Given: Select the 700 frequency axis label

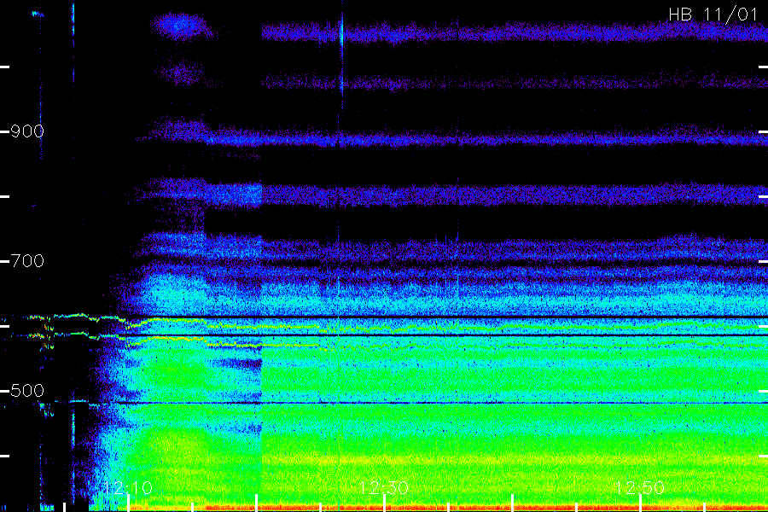Looking at the screenshot, I should [27, 260].
